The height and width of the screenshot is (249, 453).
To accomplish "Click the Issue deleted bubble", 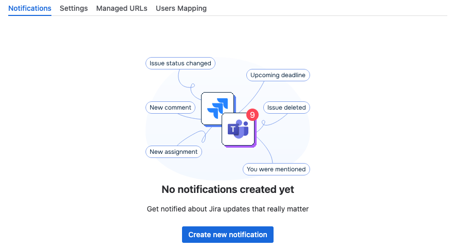I will coord(286,108).
